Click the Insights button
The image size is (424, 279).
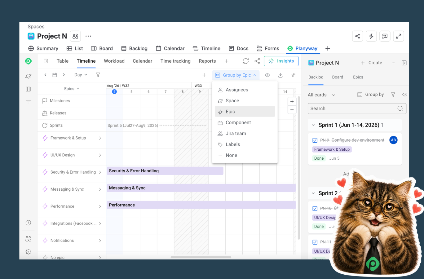(281, 61)
